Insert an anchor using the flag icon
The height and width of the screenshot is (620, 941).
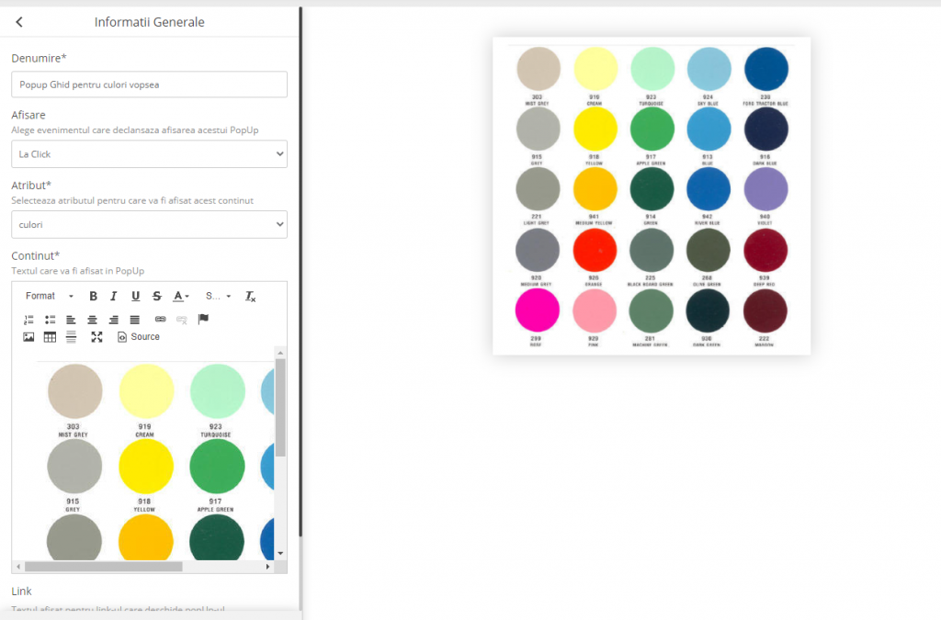(x=203, y=319)
